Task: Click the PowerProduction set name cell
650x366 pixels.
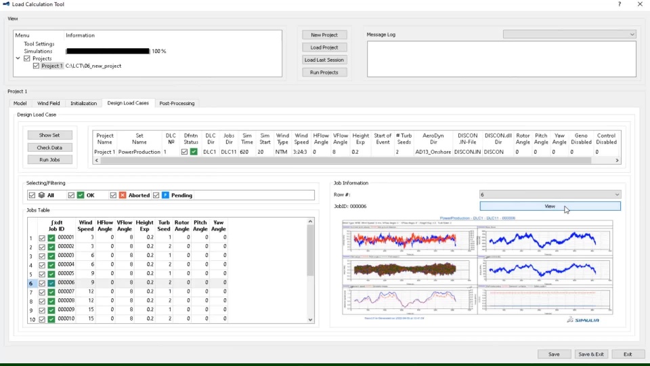Action: coord(139,152)
